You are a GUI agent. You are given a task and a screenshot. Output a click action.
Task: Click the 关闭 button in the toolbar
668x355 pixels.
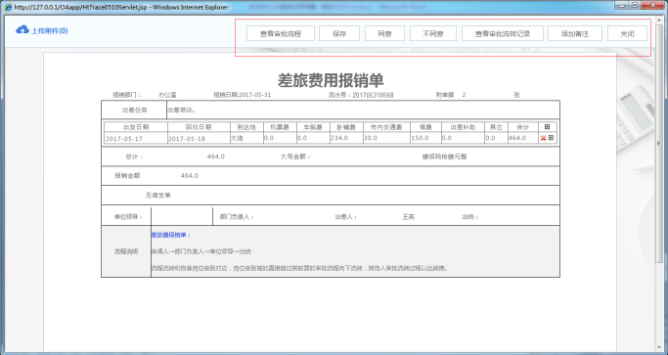(627, 33)
